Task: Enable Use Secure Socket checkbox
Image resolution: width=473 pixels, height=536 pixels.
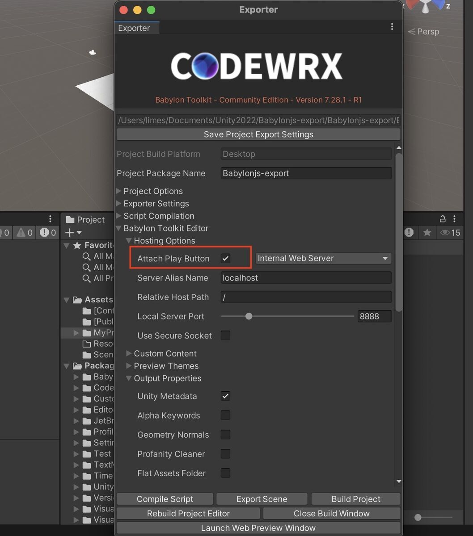Action: click(x=226, y=335)
